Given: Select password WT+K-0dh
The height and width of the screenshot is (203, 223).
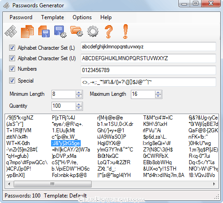Looking at the screenshot, I should (x=18, y=143).
